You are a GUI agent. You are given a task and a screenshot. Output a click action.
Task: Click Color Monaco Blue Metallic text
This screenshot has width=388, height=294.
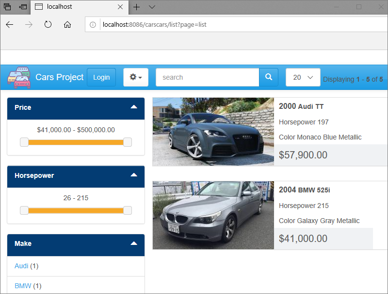click(320, 137)
